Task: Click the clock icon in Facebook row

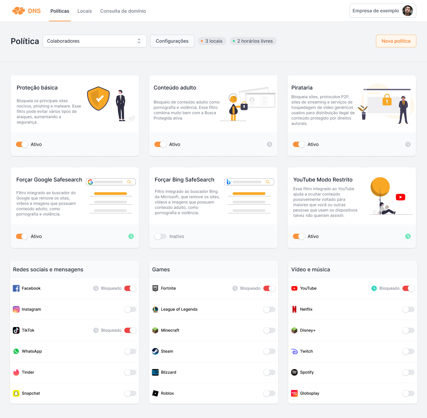Action: (96, 288)
